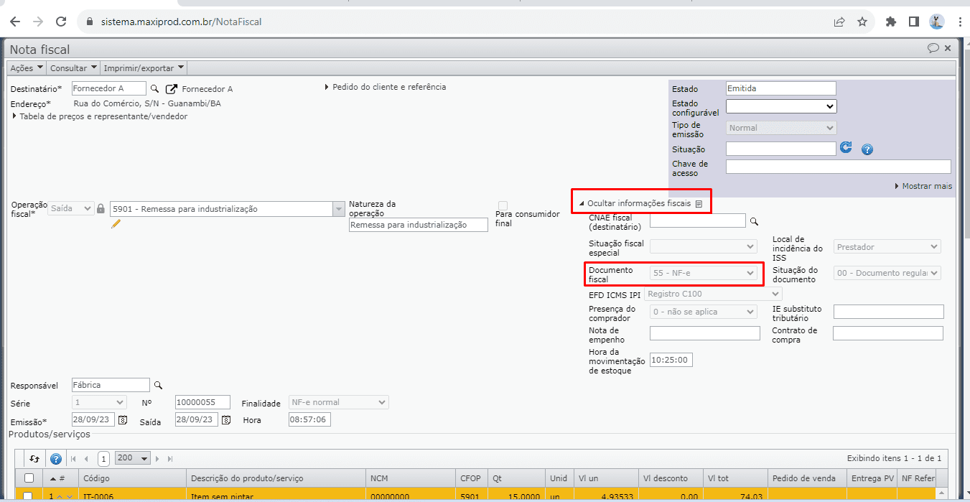Click the Nº 10000055 field

[x=202, y=402]
